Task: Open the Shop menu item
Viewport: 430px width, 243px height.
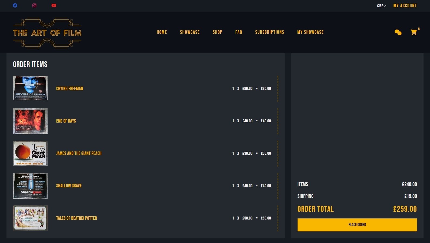Action: coord(217,32)
